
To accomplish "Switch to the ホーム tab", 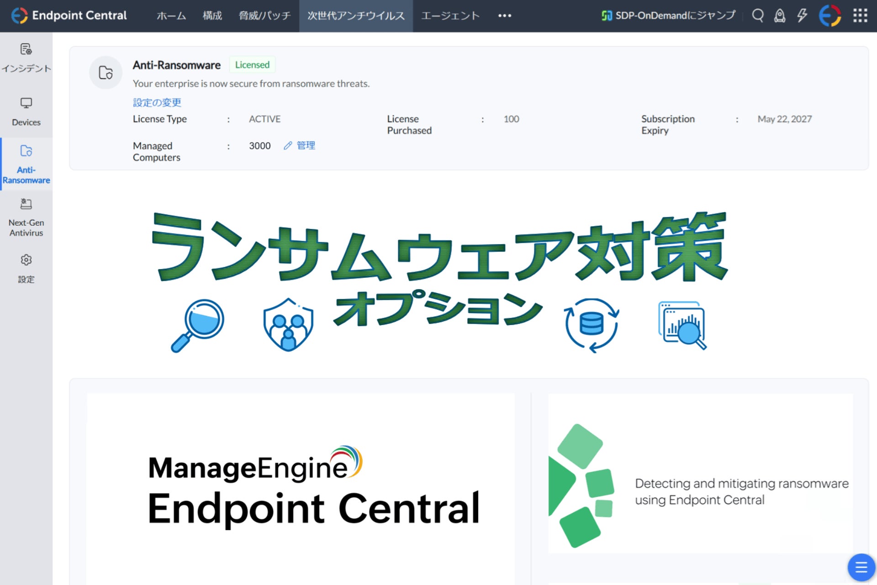I will tap(171, 16).
